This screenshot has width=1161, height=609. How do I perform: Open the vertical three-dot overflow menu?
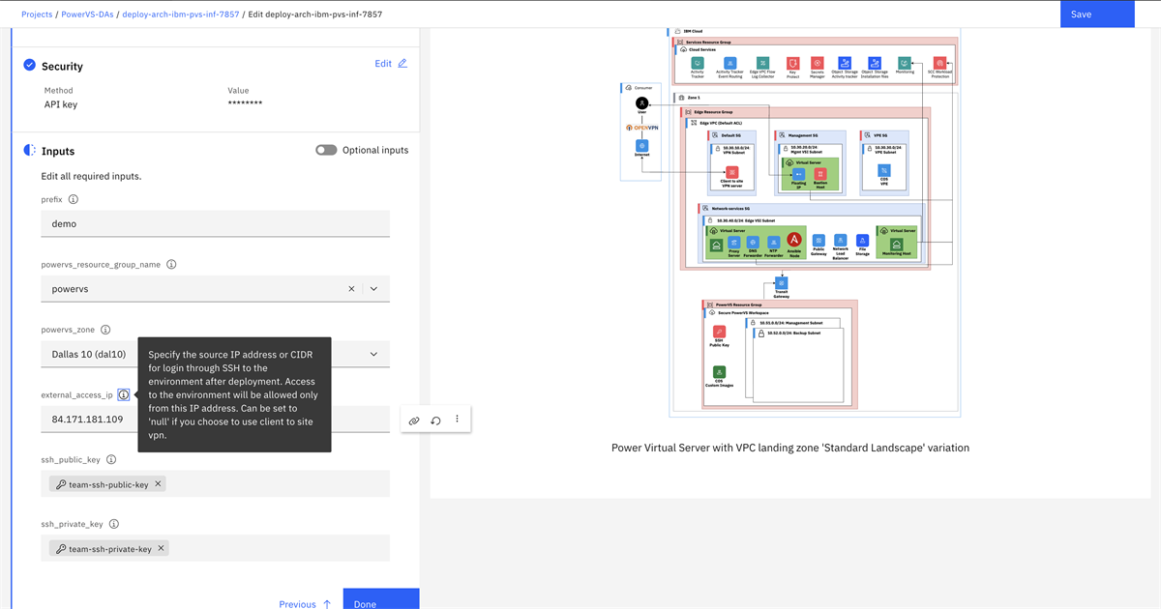pos(458,420)
